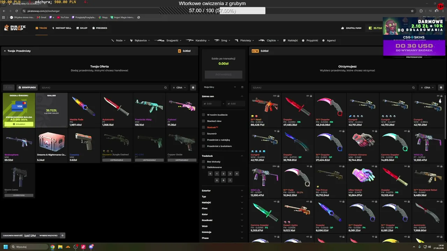Image resolution: width=447 pixels, height=251 pixels.
Task: Select the Autotronic bayonet in inventory
Action: pyautogui.click(x=117, y=110)
